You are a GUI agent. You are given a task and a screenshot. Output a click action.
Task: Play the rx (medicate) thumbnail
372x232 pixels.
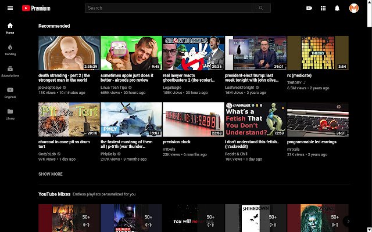click(318, 53)
